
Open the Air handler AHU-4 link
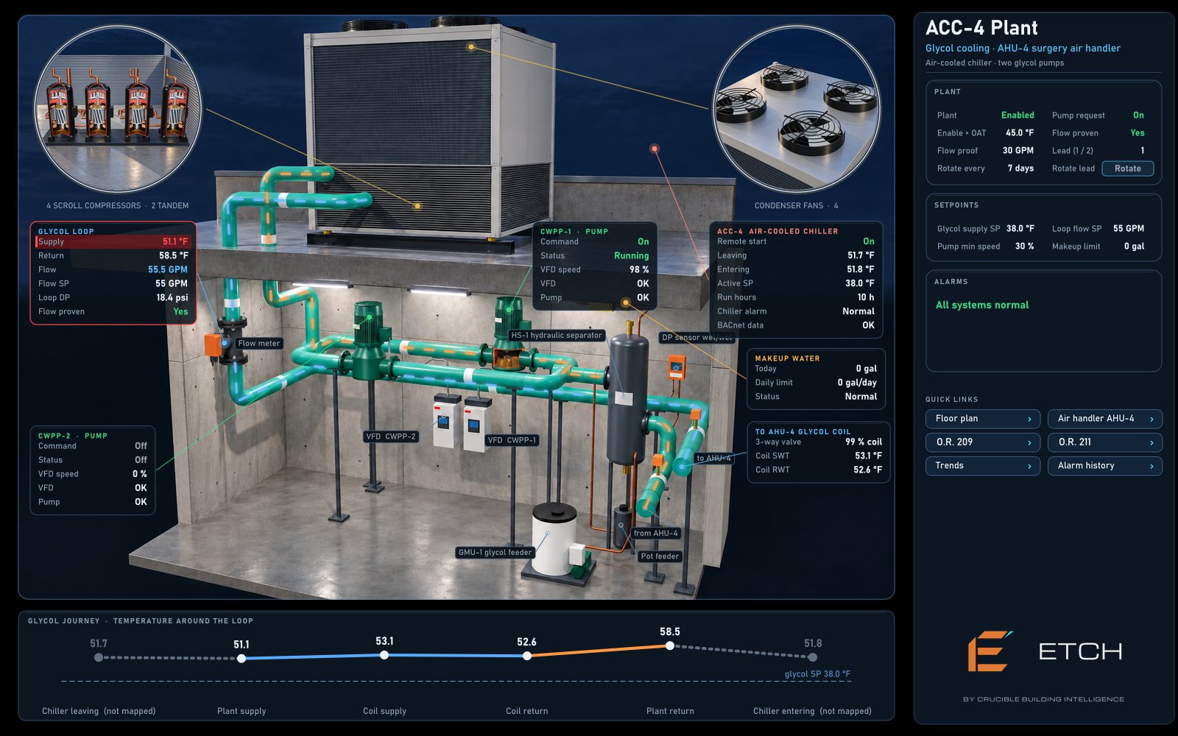[1104, 419]
